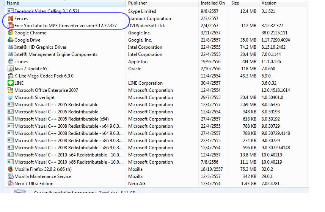The image size is (325, 212).
Task: Click icon of Visual C++ 2010 x64 Redistributable
Action: (x=11, y=155)
